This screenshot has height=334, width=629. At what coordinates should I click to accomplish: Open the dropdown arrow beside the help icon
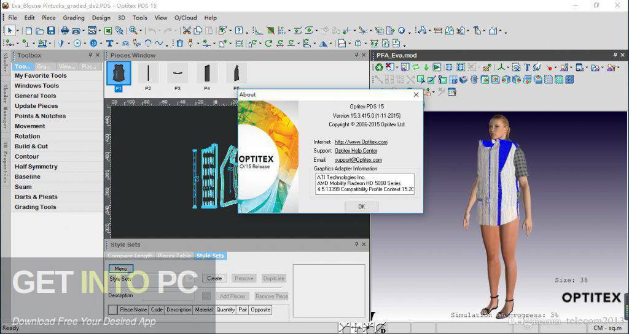247,32
